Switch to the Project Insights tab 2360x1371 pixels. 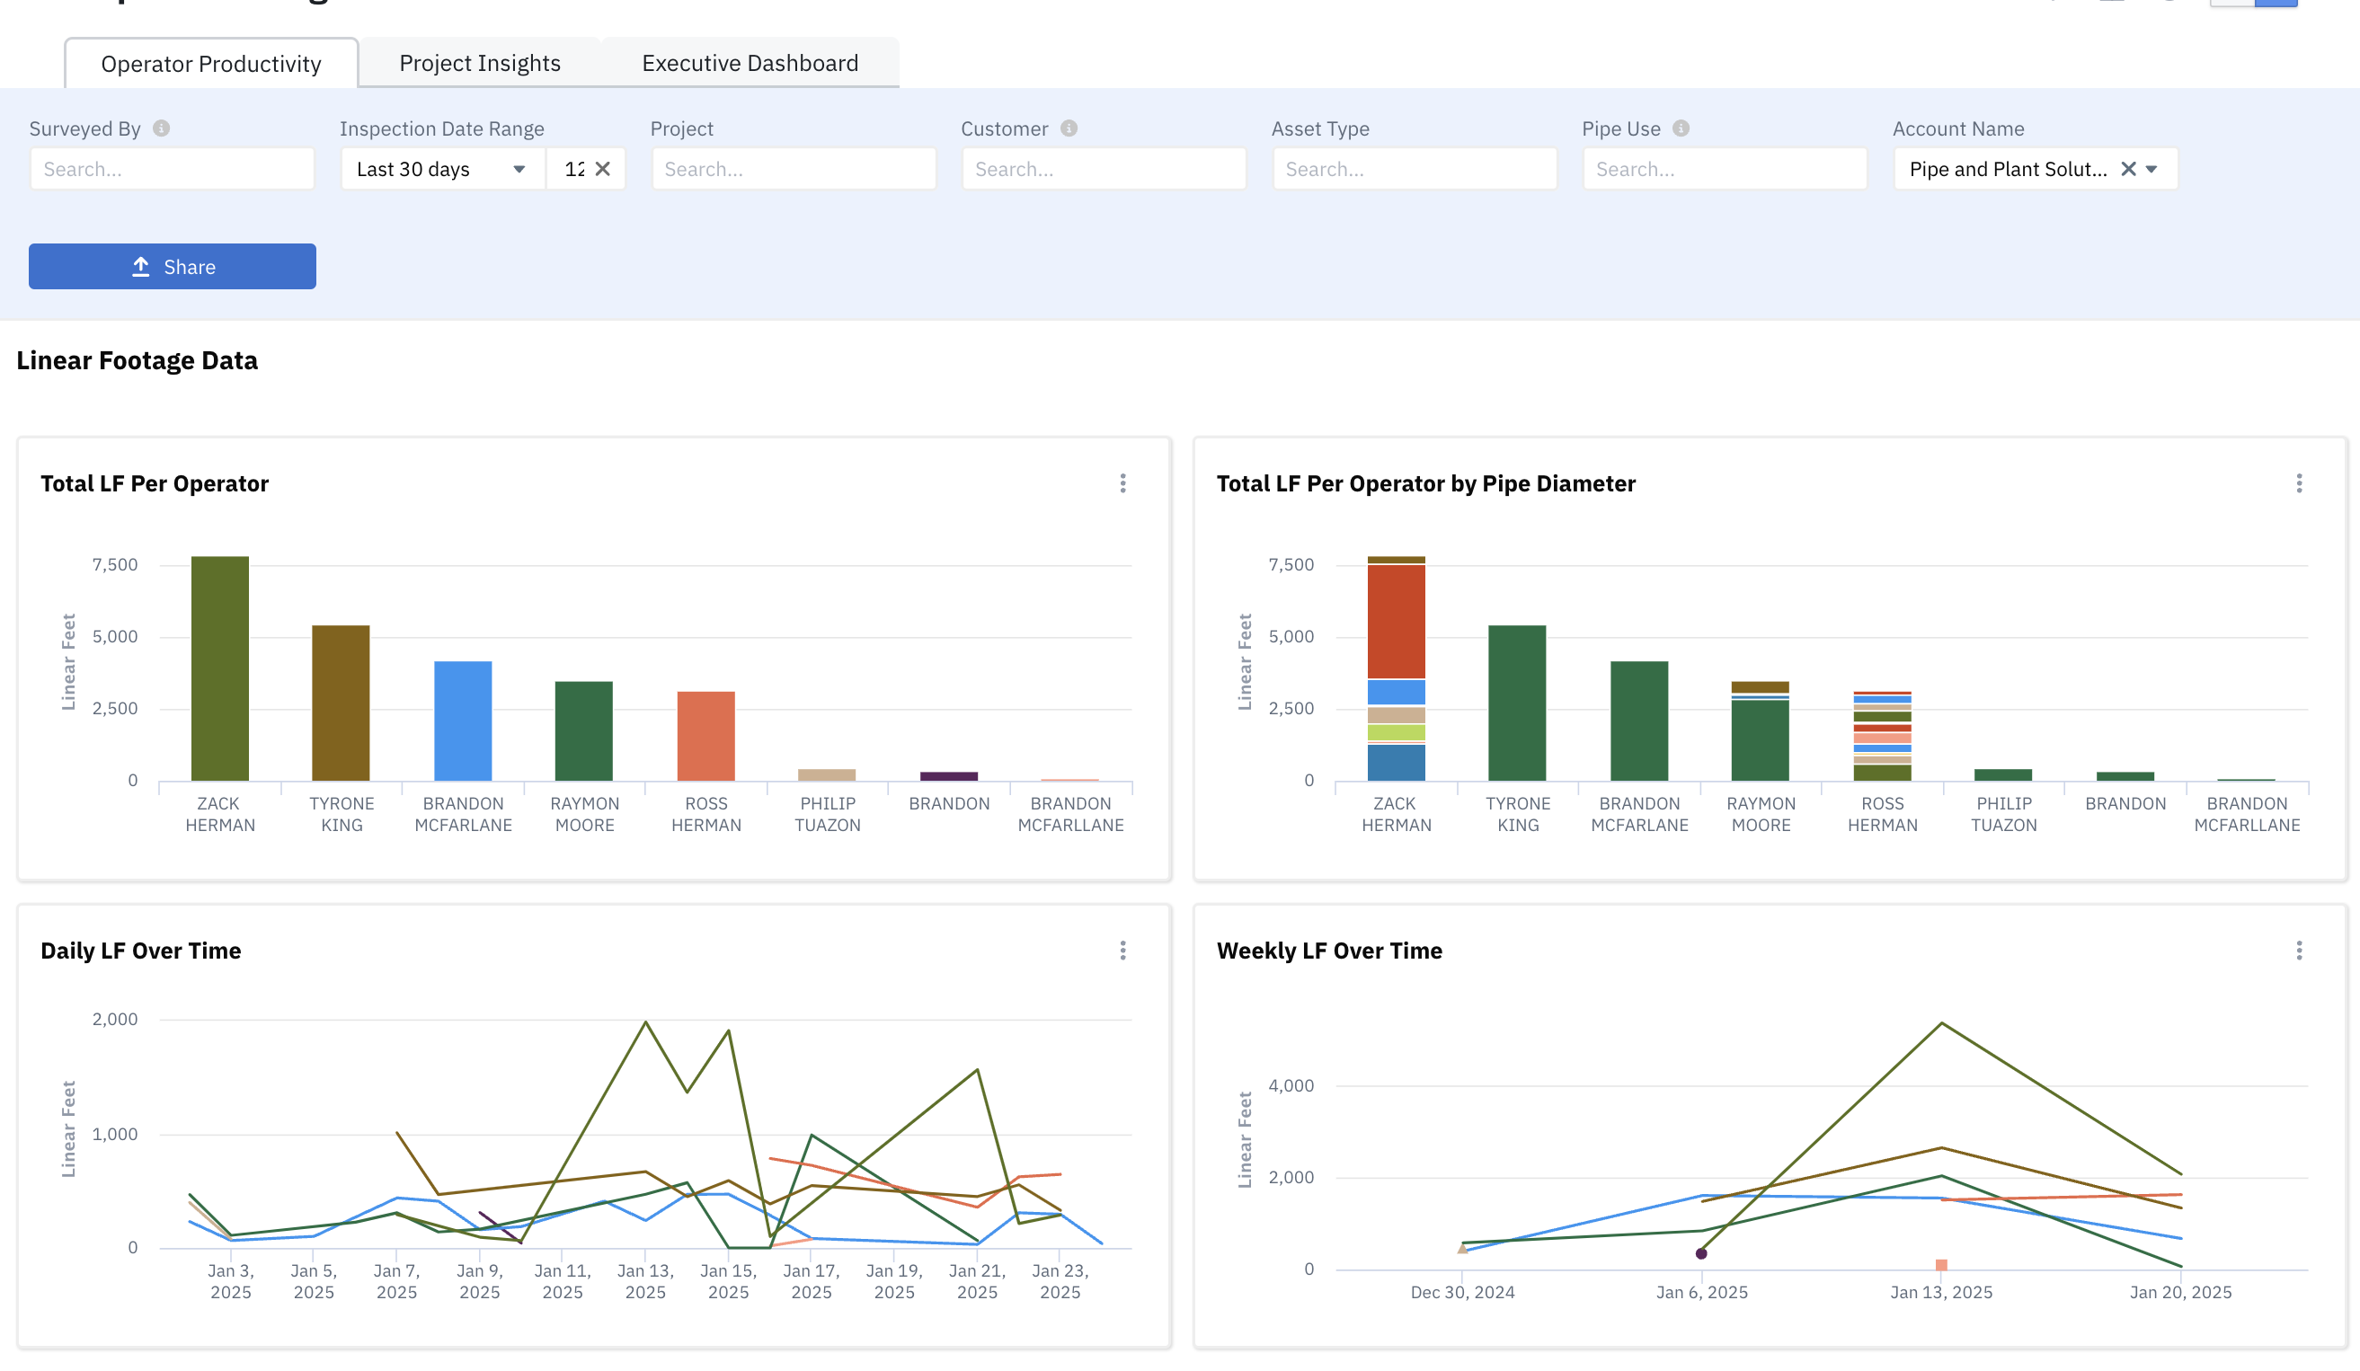coord(480,63)
